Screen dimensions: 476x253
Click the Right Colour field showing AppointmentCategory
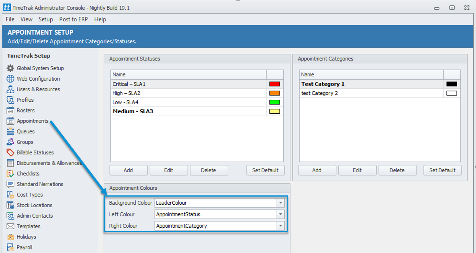pyautogui.click(x=220, y=226)
